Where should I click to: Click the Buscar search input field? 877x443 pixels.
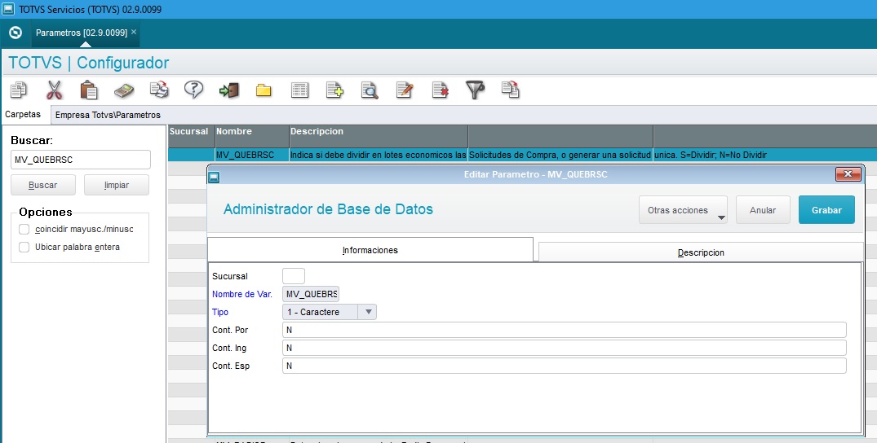[x=81, y=160]
